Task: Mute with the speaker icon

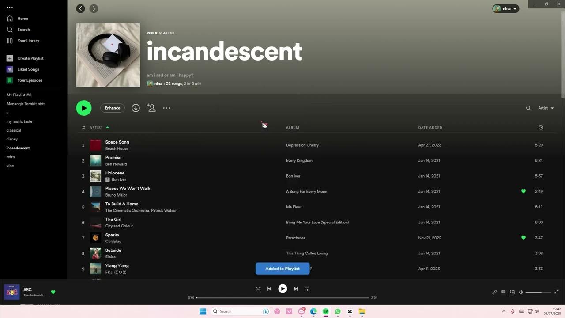Action: pos(521,292)
